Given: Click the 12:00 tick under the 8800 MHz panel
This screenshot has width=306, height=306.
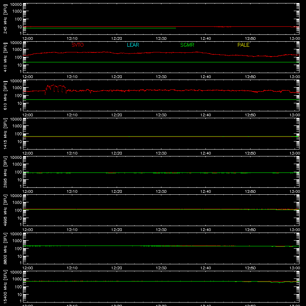Looking at the screenshot, I should click(x=28, y=268).
